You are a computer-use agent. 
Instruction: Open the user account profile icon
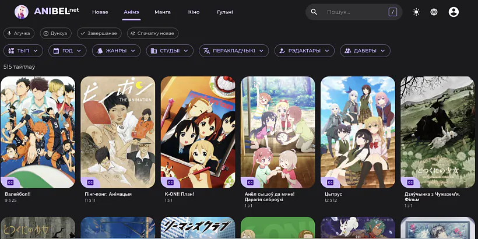(454, 12)
